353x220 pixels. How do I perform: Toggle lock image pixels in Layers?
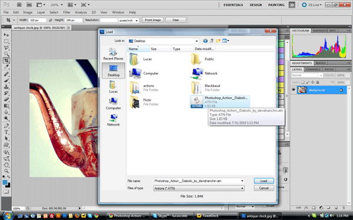(x=308, y=82)
